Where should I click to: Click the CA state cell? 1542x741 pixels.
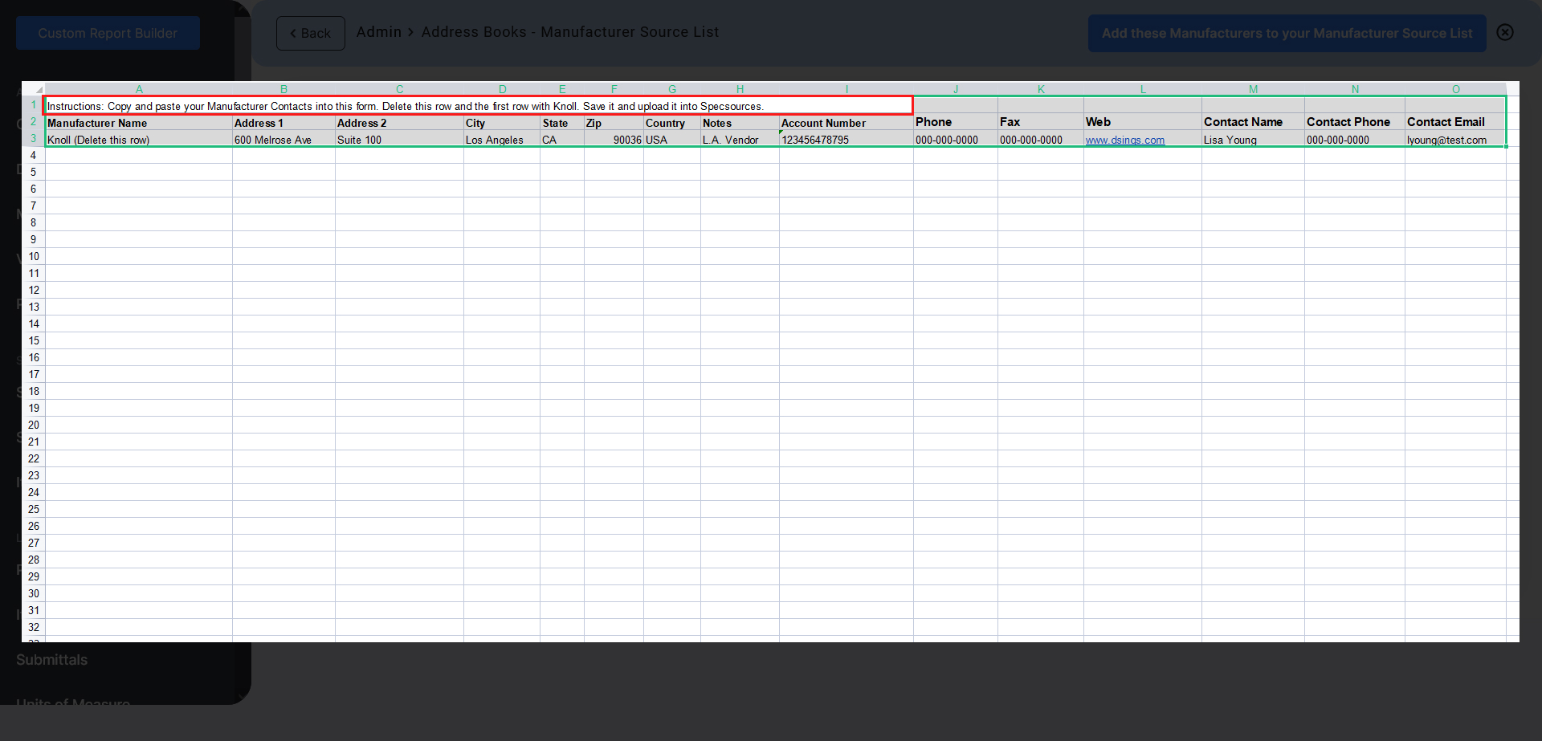562,140
